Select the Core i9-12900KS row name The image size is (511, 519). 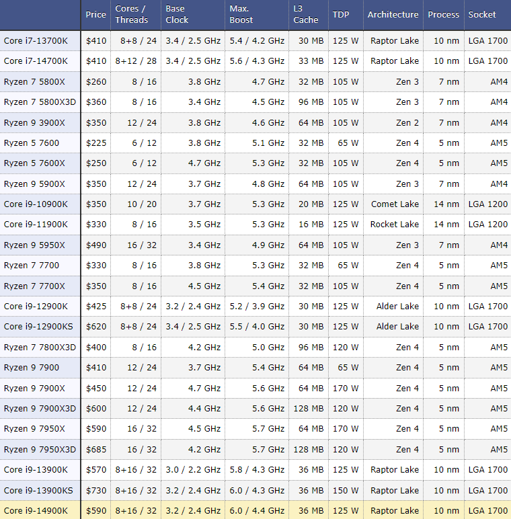[x=38, y=327]
